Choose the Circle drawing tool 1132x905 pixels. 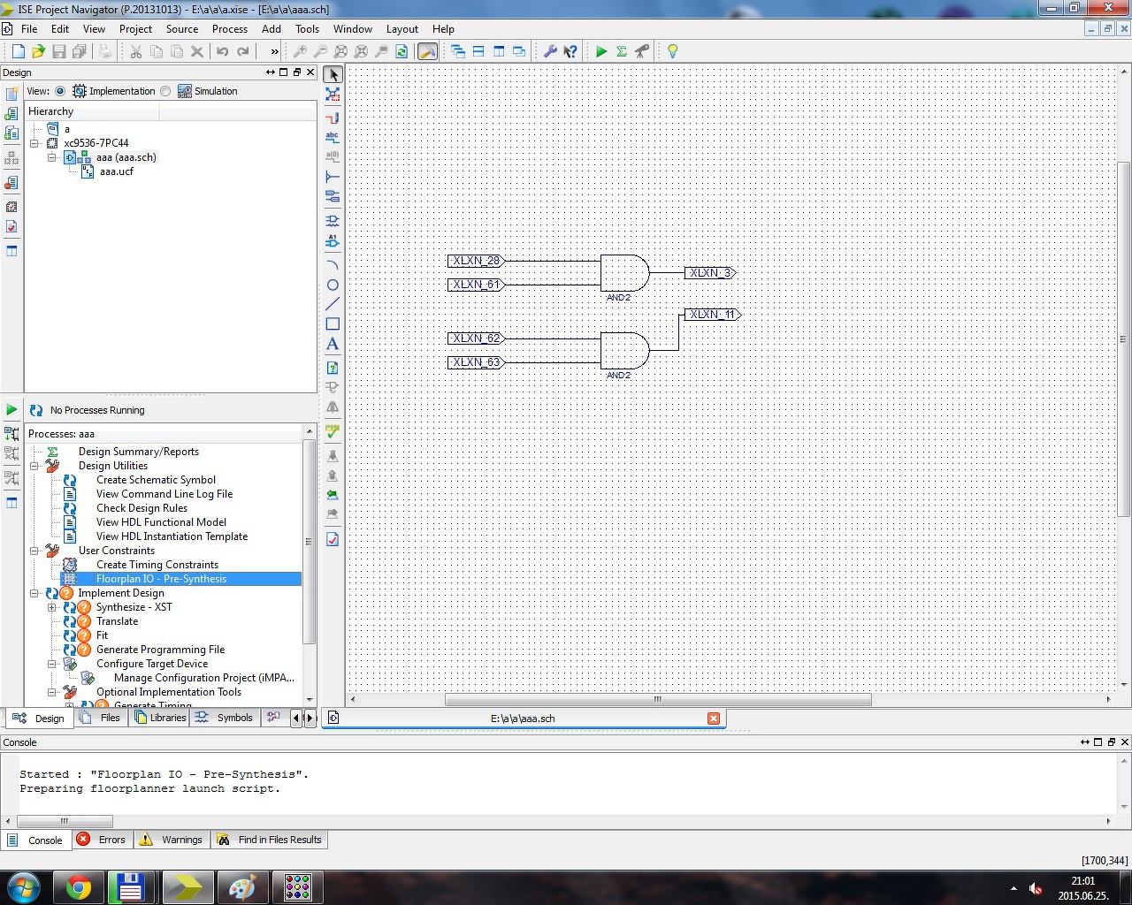coord(333,285)
